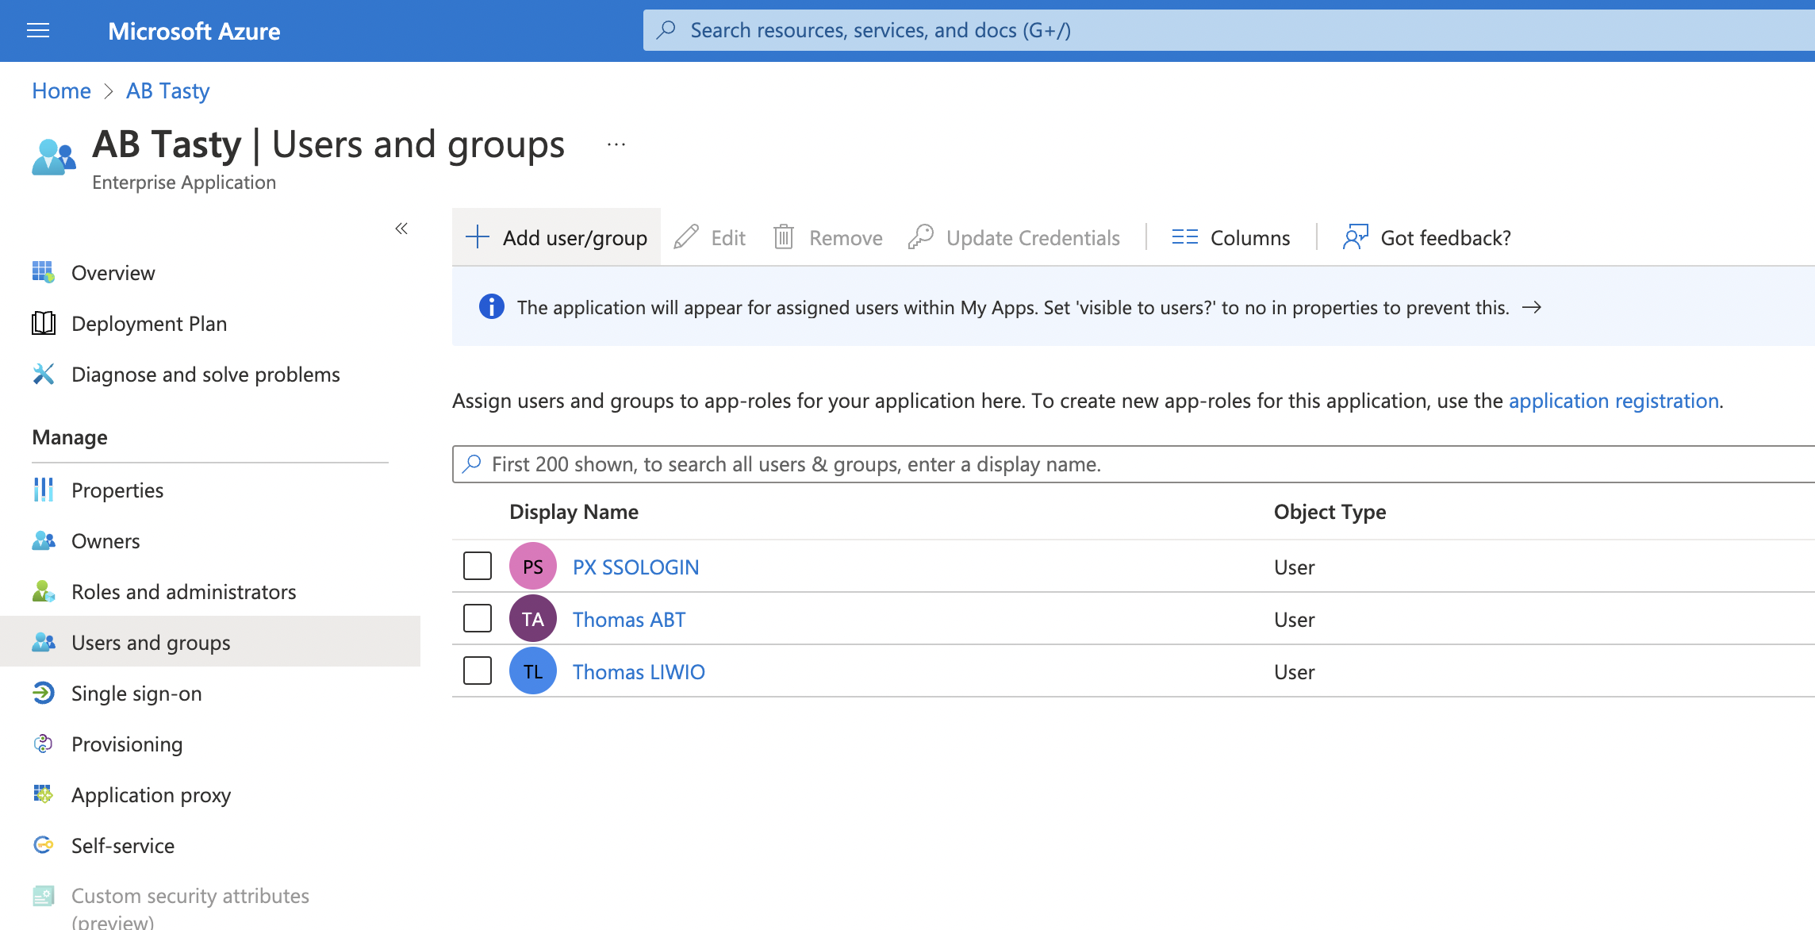Click the TA avatar for Thomas ABT
Image resolution: width=1815 pixels, height=930 pixels.
tap(533, 618)
